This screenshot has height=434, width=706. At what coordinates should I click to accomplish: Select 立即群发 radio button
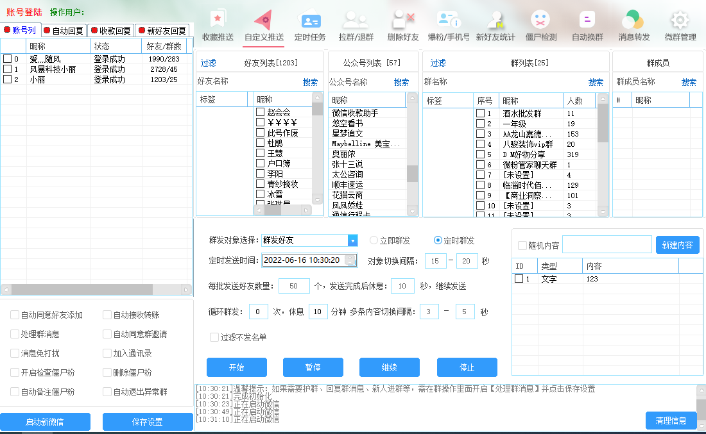pos(374,240)
